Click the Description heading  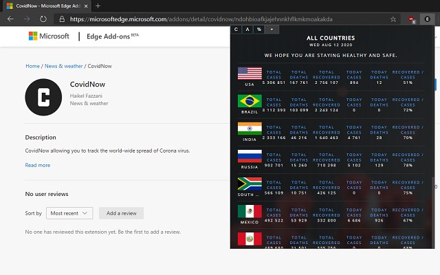41,137
